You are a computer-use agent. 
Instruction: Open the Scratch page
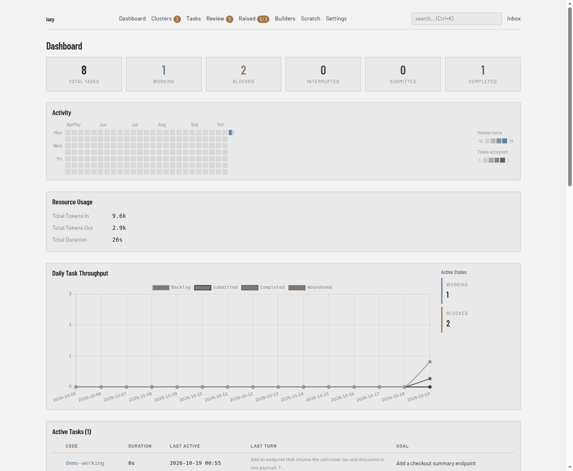coord(311,19)
